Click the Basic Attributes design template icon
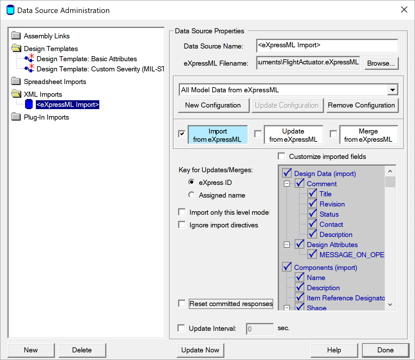415x360 pixels. click(x=29, y=58)
